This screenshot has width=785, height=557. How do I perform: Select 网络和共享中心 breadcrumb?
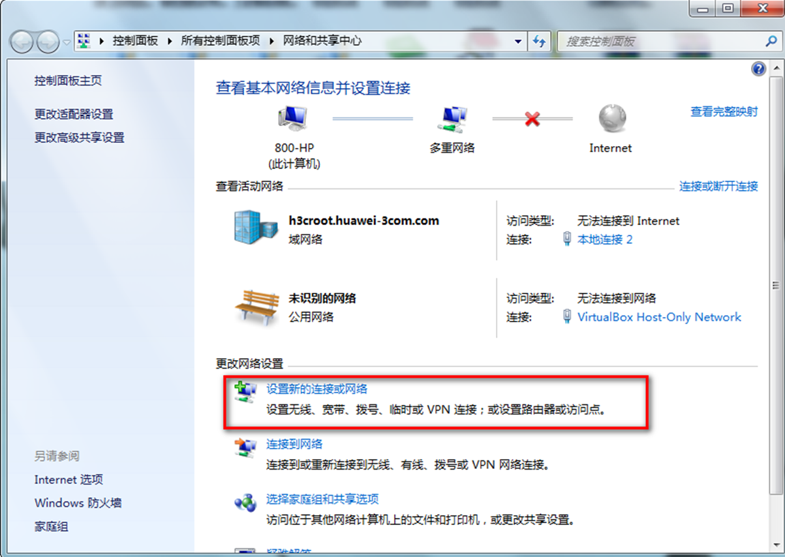322,40
